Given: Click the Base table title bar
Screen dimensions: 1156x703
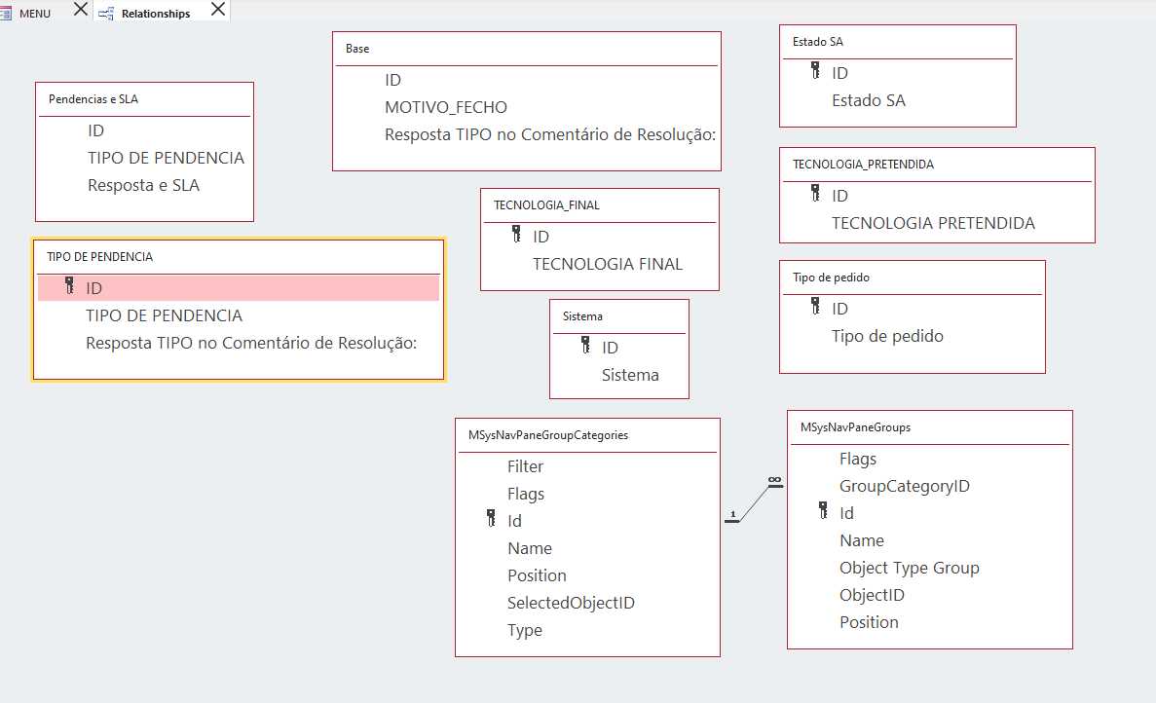Looking at the screenshot, I should click(527, 49).
